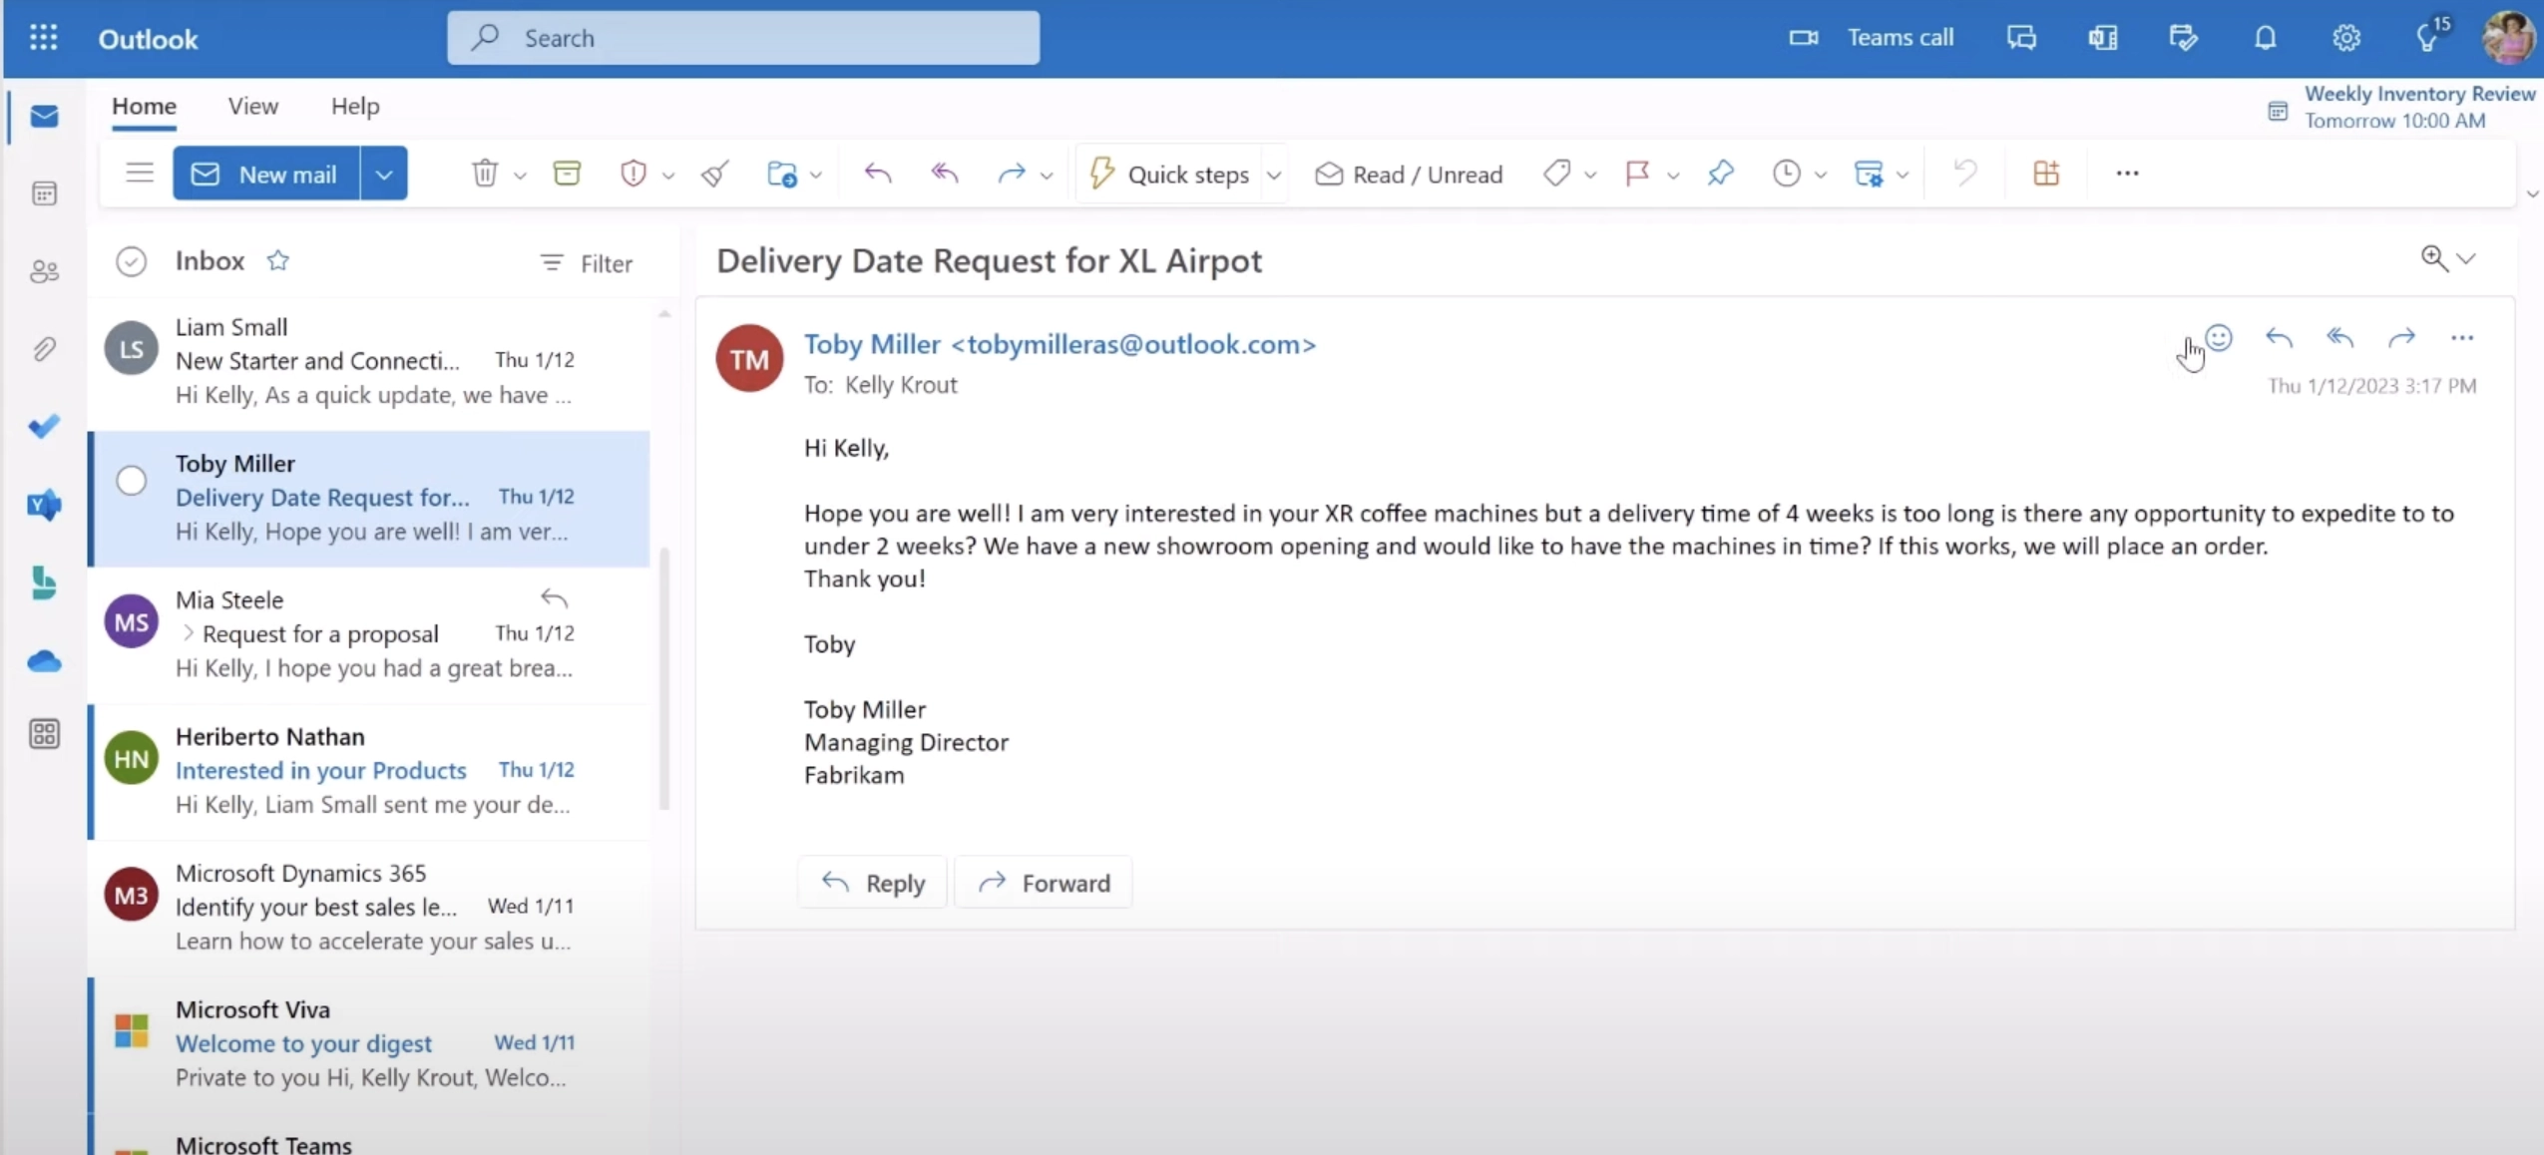Open the Mail module in sidebar
The width and height of the screenshot is (2544, 1155).
coord(44,117)
